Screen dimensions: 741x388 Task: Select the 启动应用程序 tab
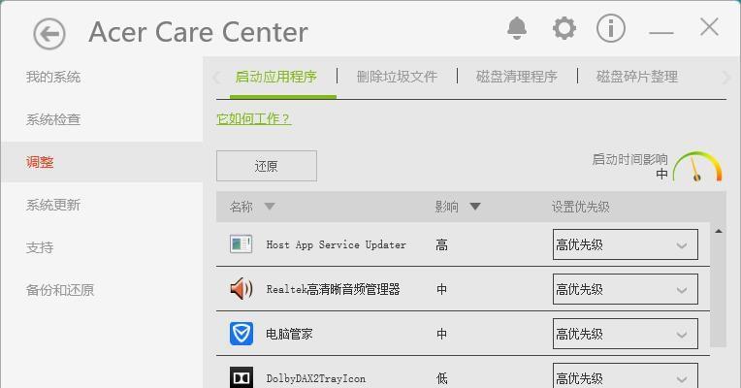(276, 77)
